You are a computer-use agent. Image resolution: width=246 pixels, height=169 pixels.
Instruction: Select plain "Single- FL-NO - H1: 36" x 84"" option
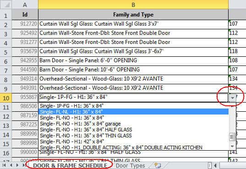(133, 118)
